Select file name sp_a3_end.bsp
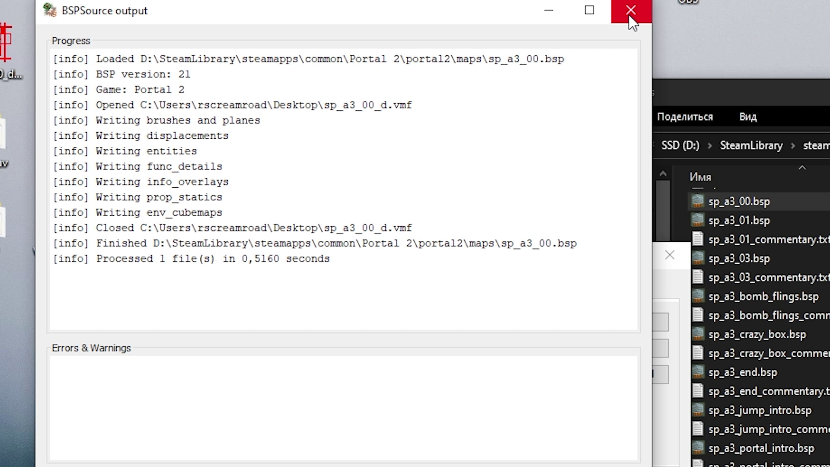 point(743,373)
